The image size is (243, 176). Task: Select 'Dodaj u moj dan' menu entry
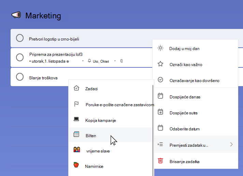click(x=195, y=49)
